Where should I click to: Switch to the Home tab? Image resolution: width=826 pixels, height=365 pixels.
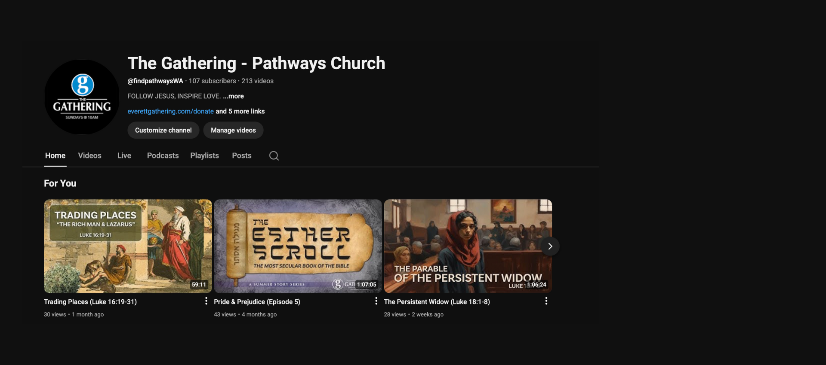tap(55, 155)
